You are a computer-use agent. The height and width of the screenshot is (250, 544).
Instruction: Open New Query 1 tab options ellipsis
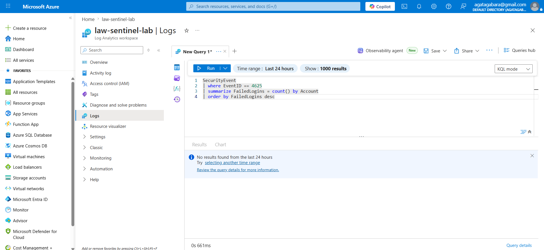(219, 51)
